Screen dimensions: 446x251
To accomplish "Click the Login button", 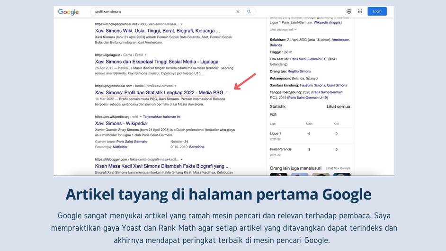I will click(x=377, y=11).
